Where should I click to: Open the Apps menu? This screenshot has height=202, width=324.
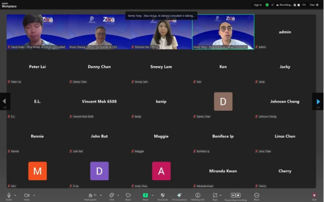[x=214, y=196]
